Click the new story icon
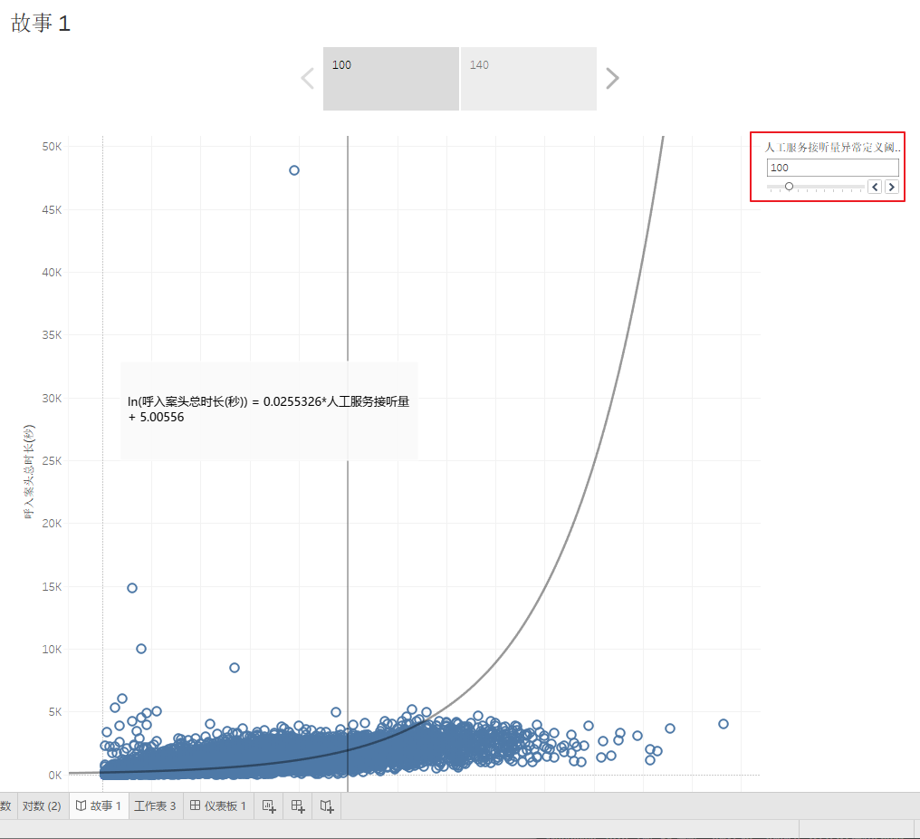The width and height of the screenshot is (920, 839). (327, 806)
